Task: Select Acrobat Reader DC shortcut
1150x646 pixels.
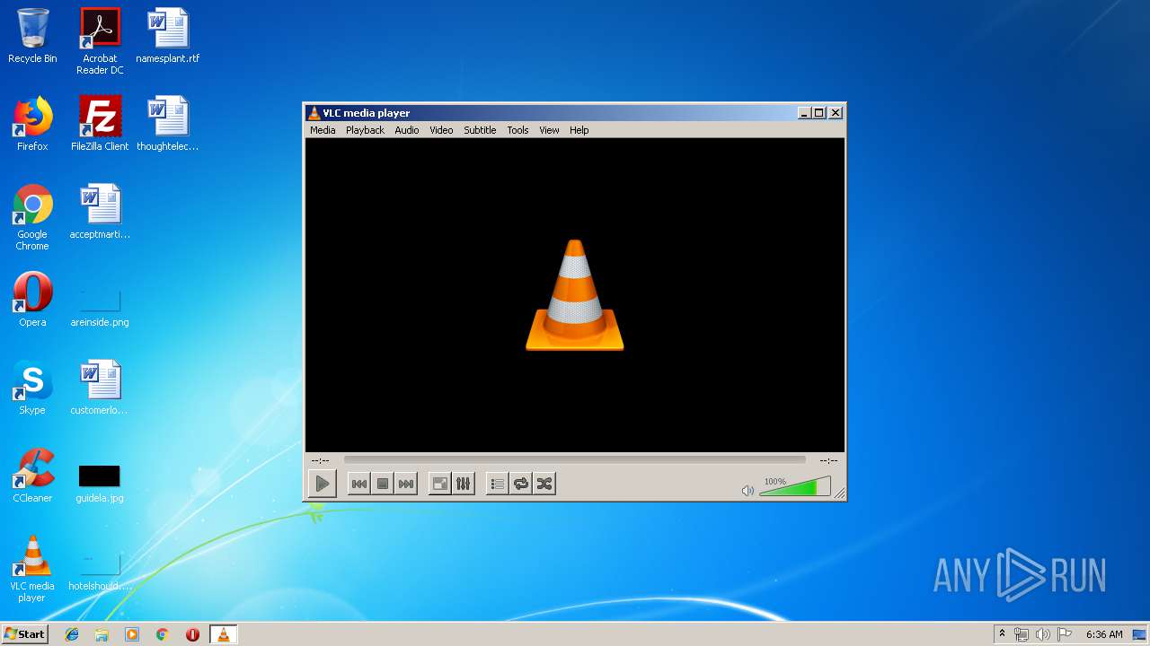Action: pyautogui.click(x=100, y=41)
